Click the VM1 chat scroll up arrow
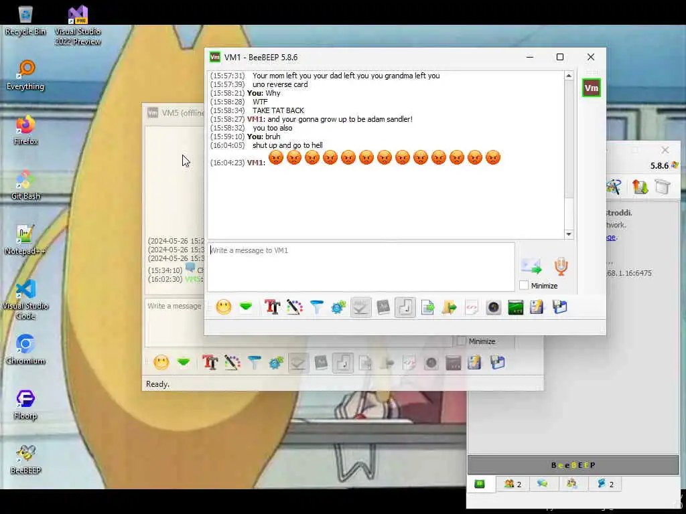This screenshot has height=514, width=686. click(568, 76)
